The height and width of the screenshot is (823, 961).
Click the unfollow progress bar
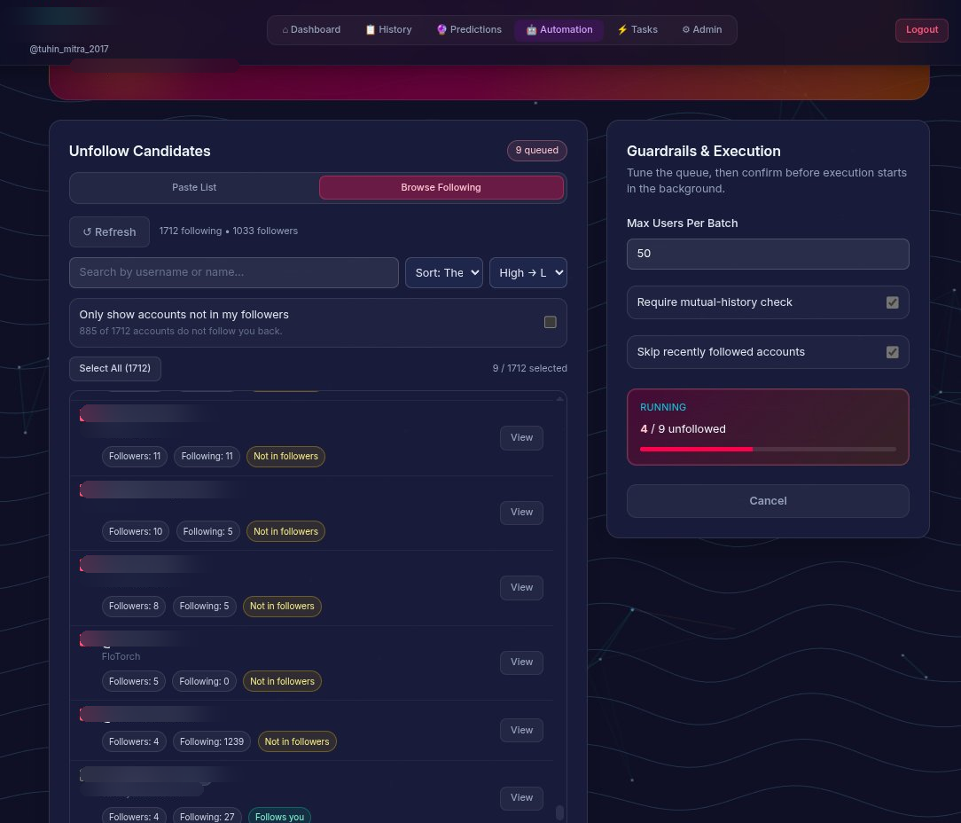point(767,450)
